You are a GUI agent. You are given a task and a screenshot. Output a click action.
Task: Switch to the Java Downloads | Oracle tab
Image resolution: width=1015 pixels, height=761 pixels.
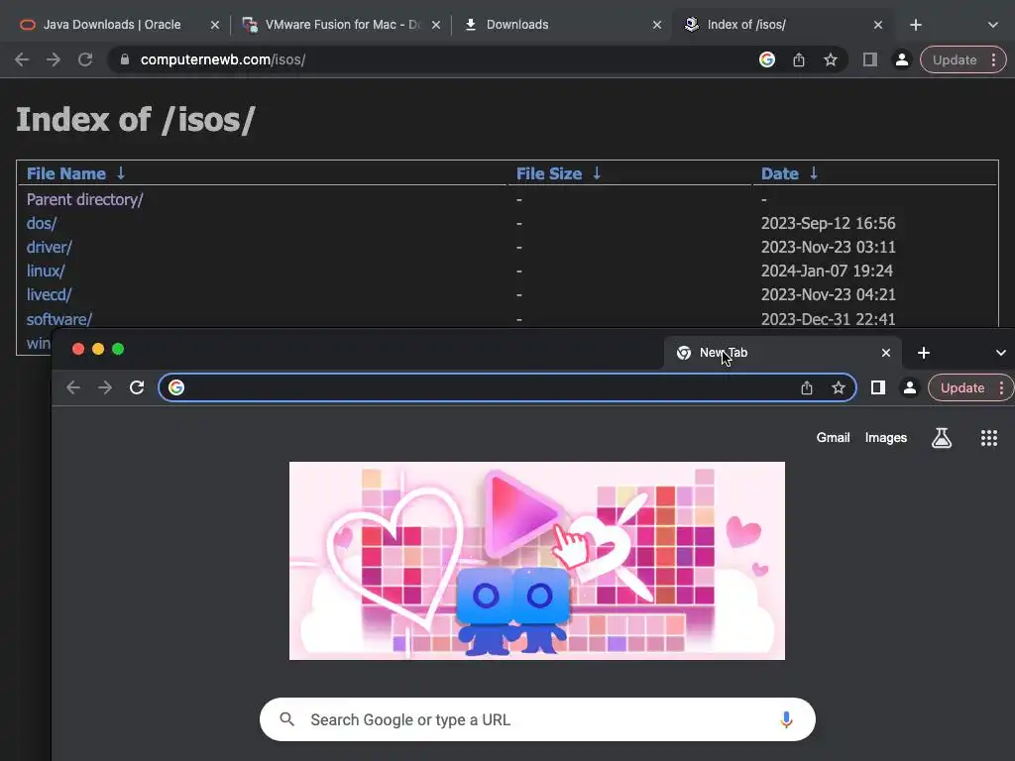click(111, 25)
